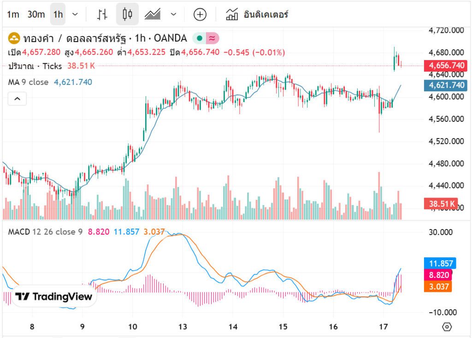Open the indicators chart icon
Viewport: 472px width, 338px height.
232,14
